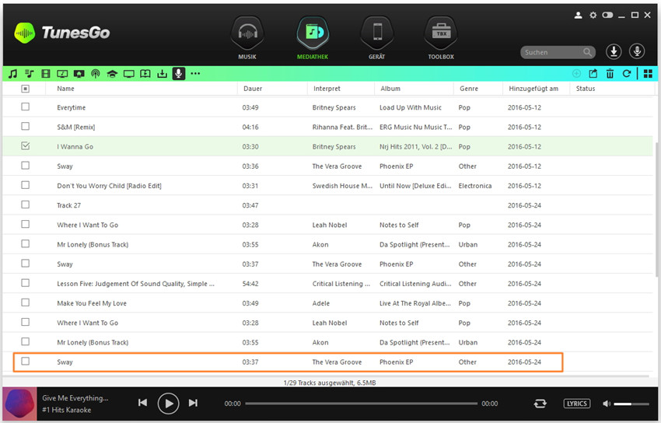Open the podcasts category icon in toolbar

[96, 74]
